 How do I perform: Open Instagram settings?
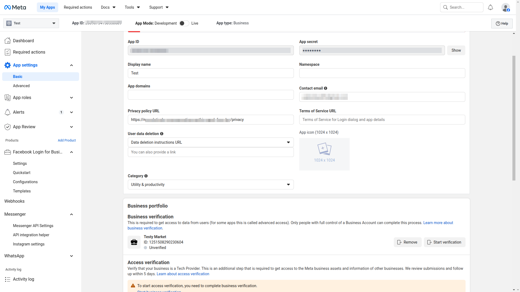coord(29,244)
